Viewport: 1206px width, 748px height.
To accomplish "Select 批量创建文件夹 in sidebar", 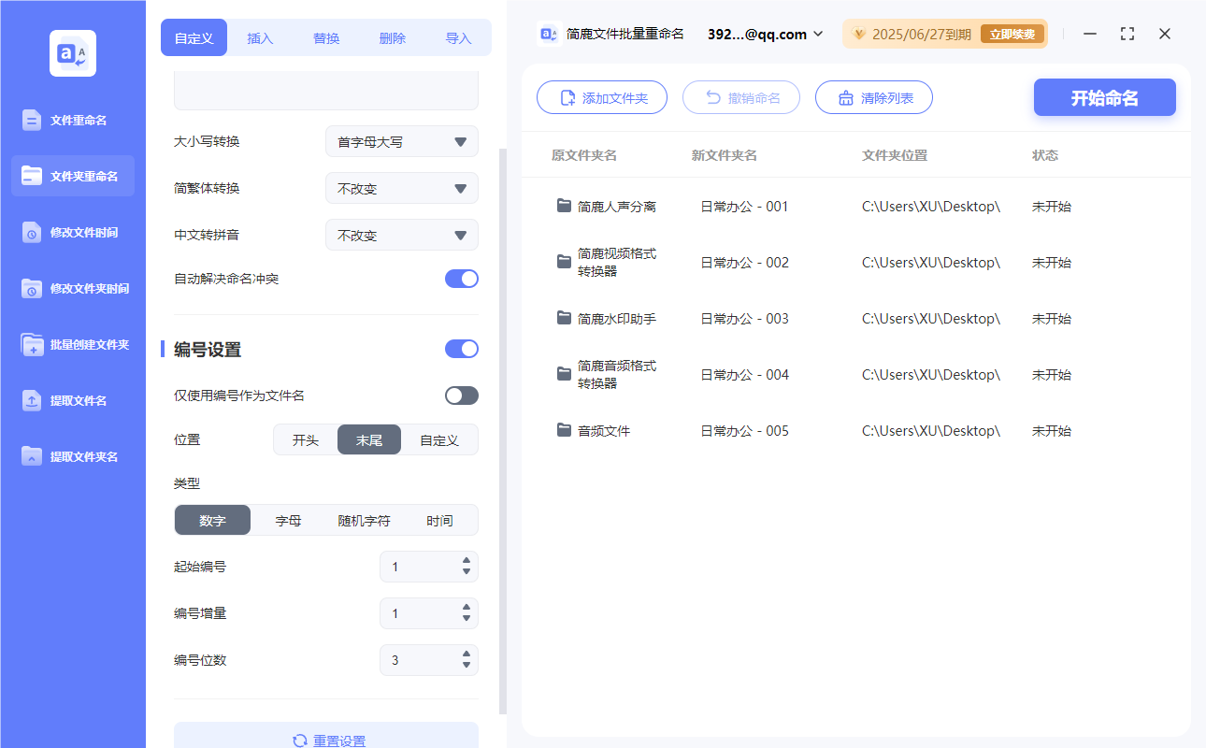I will 72,344.
